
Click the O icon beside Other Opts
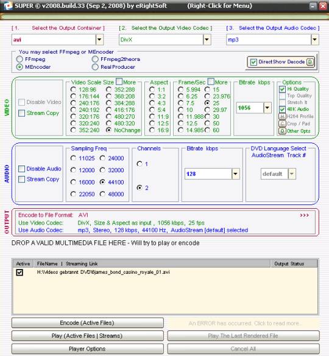(x=282, y=131)
